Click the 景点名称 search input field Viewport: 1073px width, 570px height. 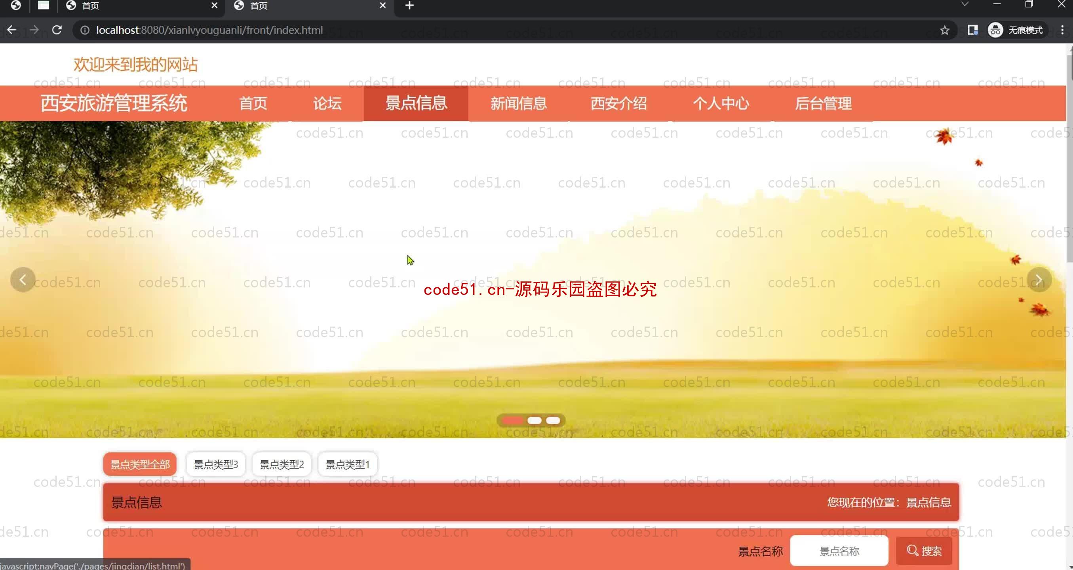click(x=839, y=551)
